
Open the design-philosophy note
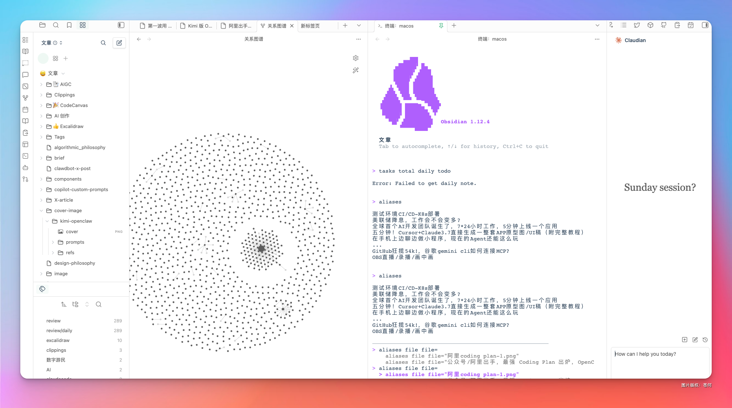pyautogui.click(x=75, y=263)
